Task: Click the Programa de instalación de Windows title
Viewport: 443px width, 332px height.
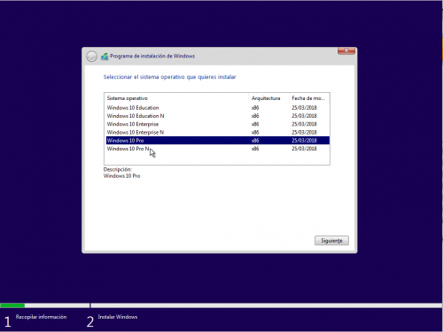Action: click(152, 56)
